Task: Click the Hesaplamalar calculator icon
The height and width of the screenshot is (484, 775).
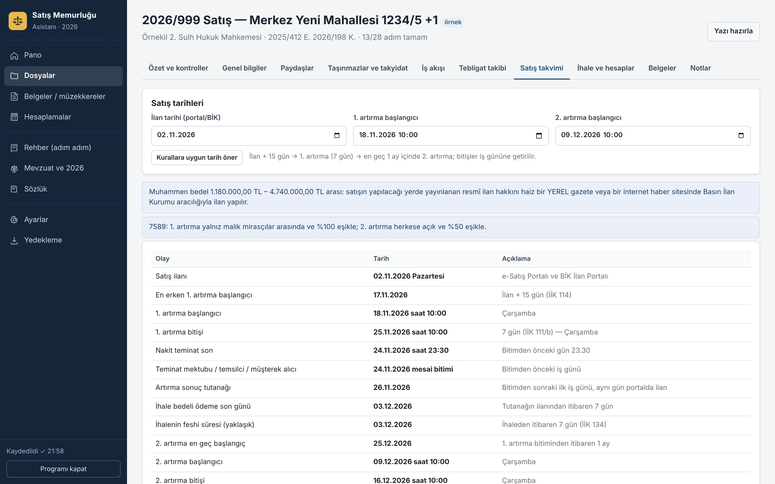Action: click(14, 117)
